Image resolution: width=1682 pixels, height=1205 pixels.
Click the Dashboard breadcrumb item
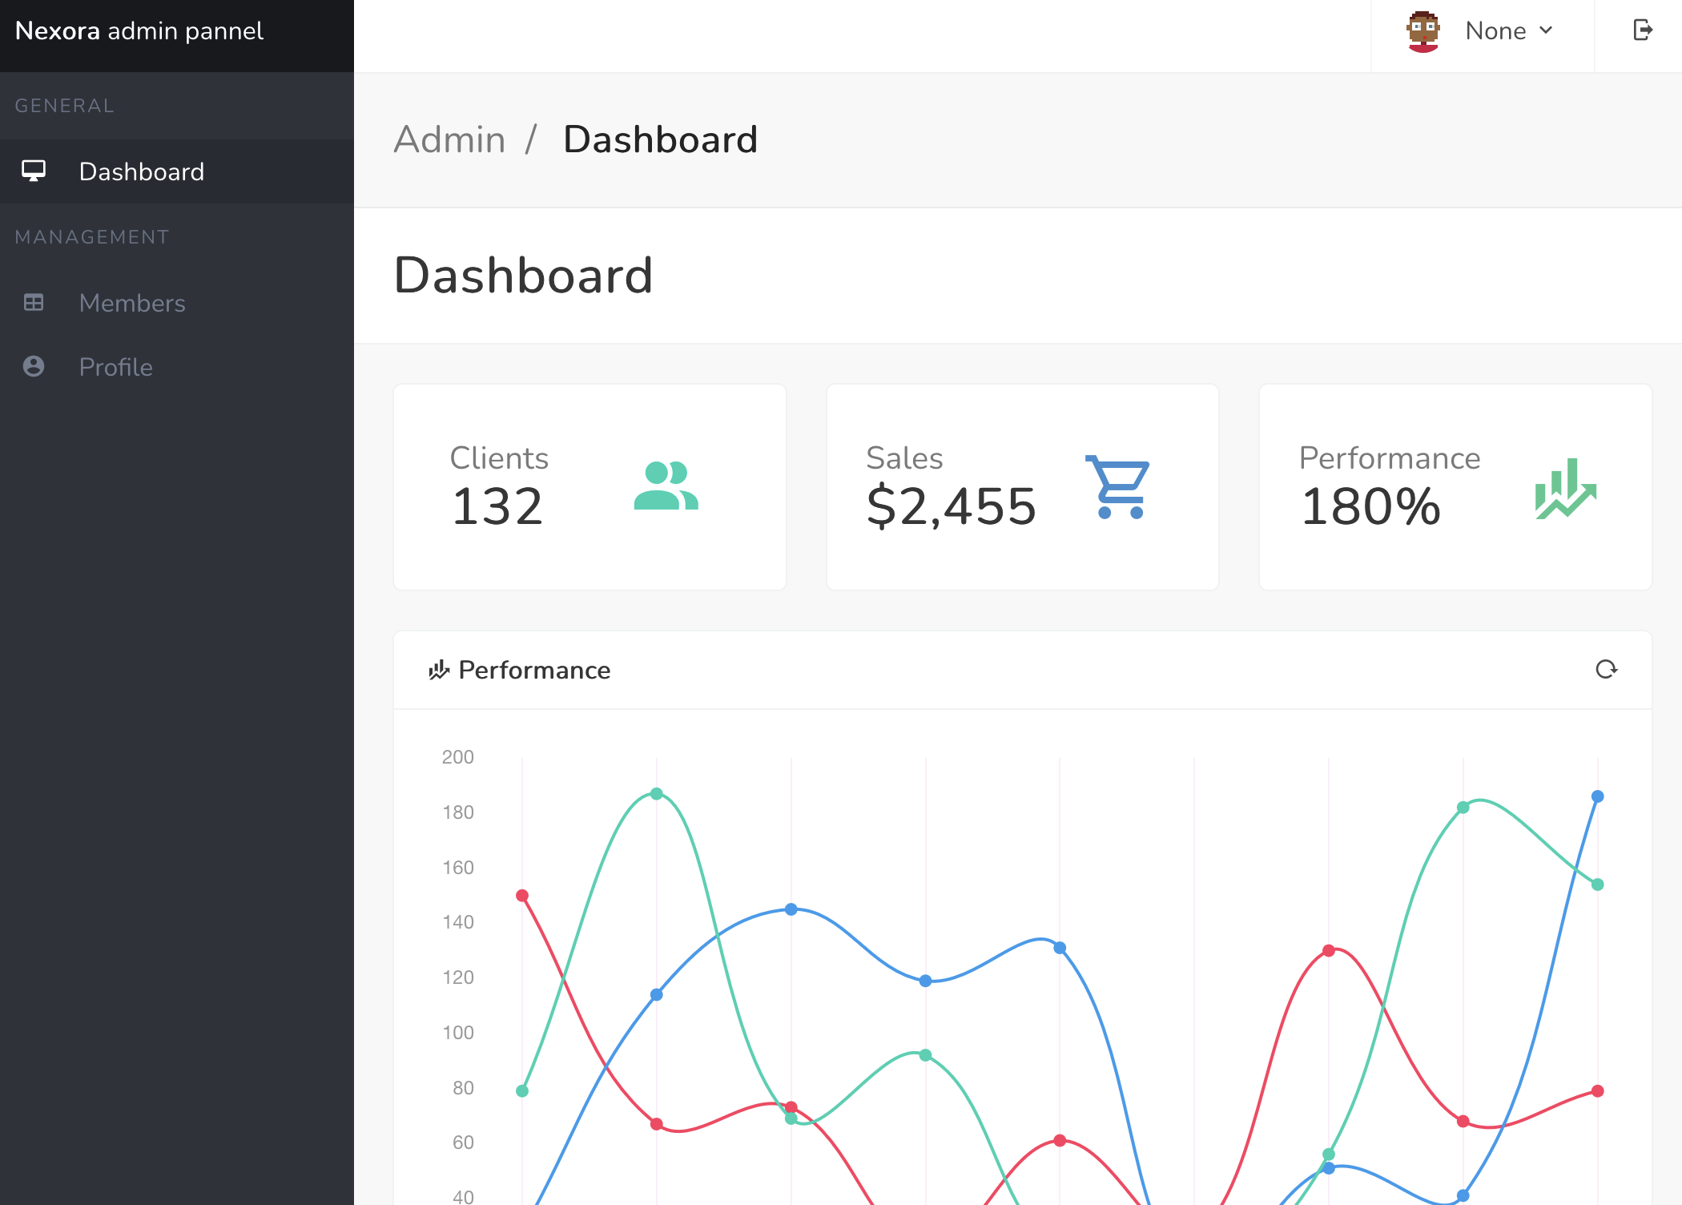[660, 139]
